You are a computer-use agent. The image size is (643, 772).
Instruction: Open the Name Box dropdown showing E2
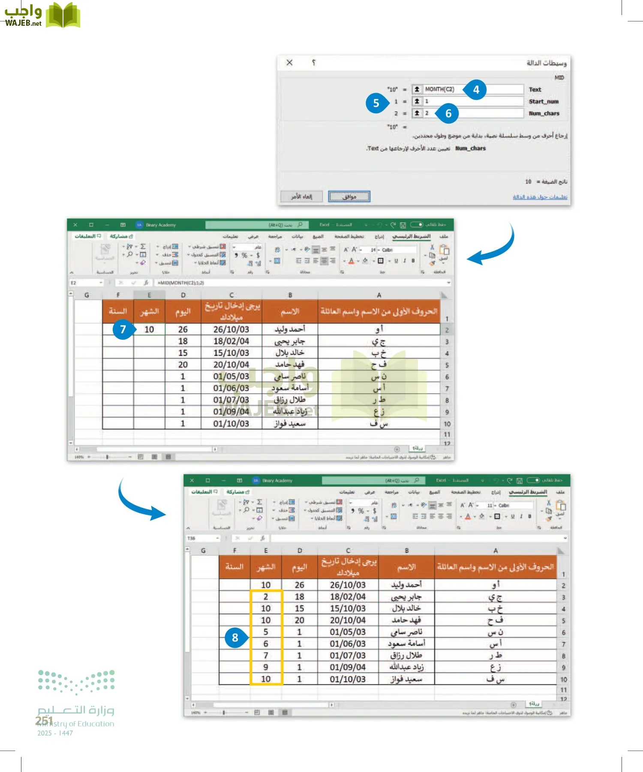point(101,283)
